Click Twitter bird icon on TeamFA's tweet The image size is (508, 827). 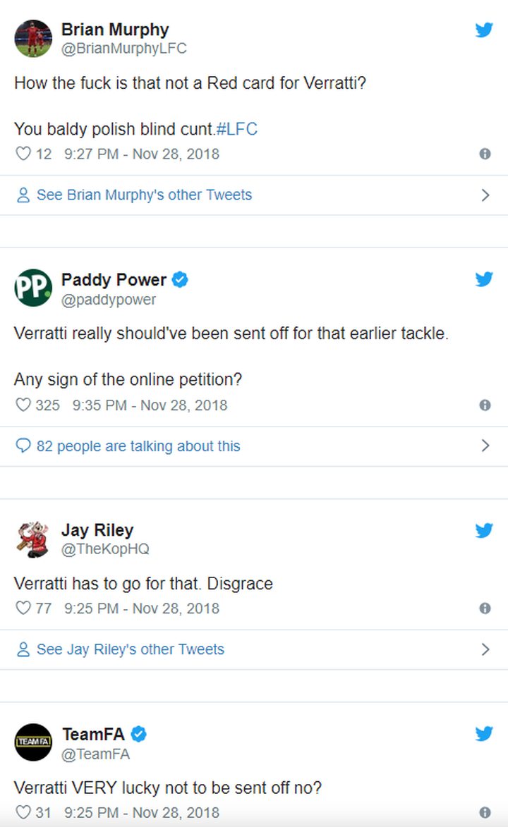tap(484, 733)
